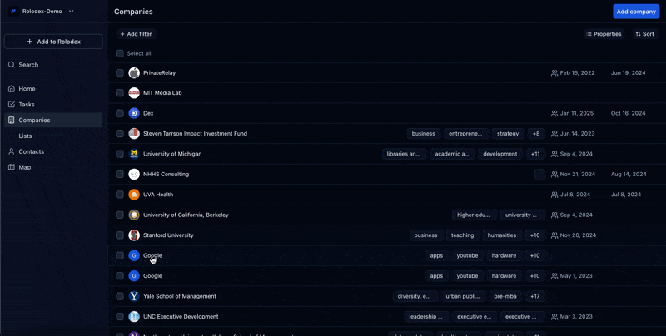
Task: Click the Add company button
Action: click(636, 12)
